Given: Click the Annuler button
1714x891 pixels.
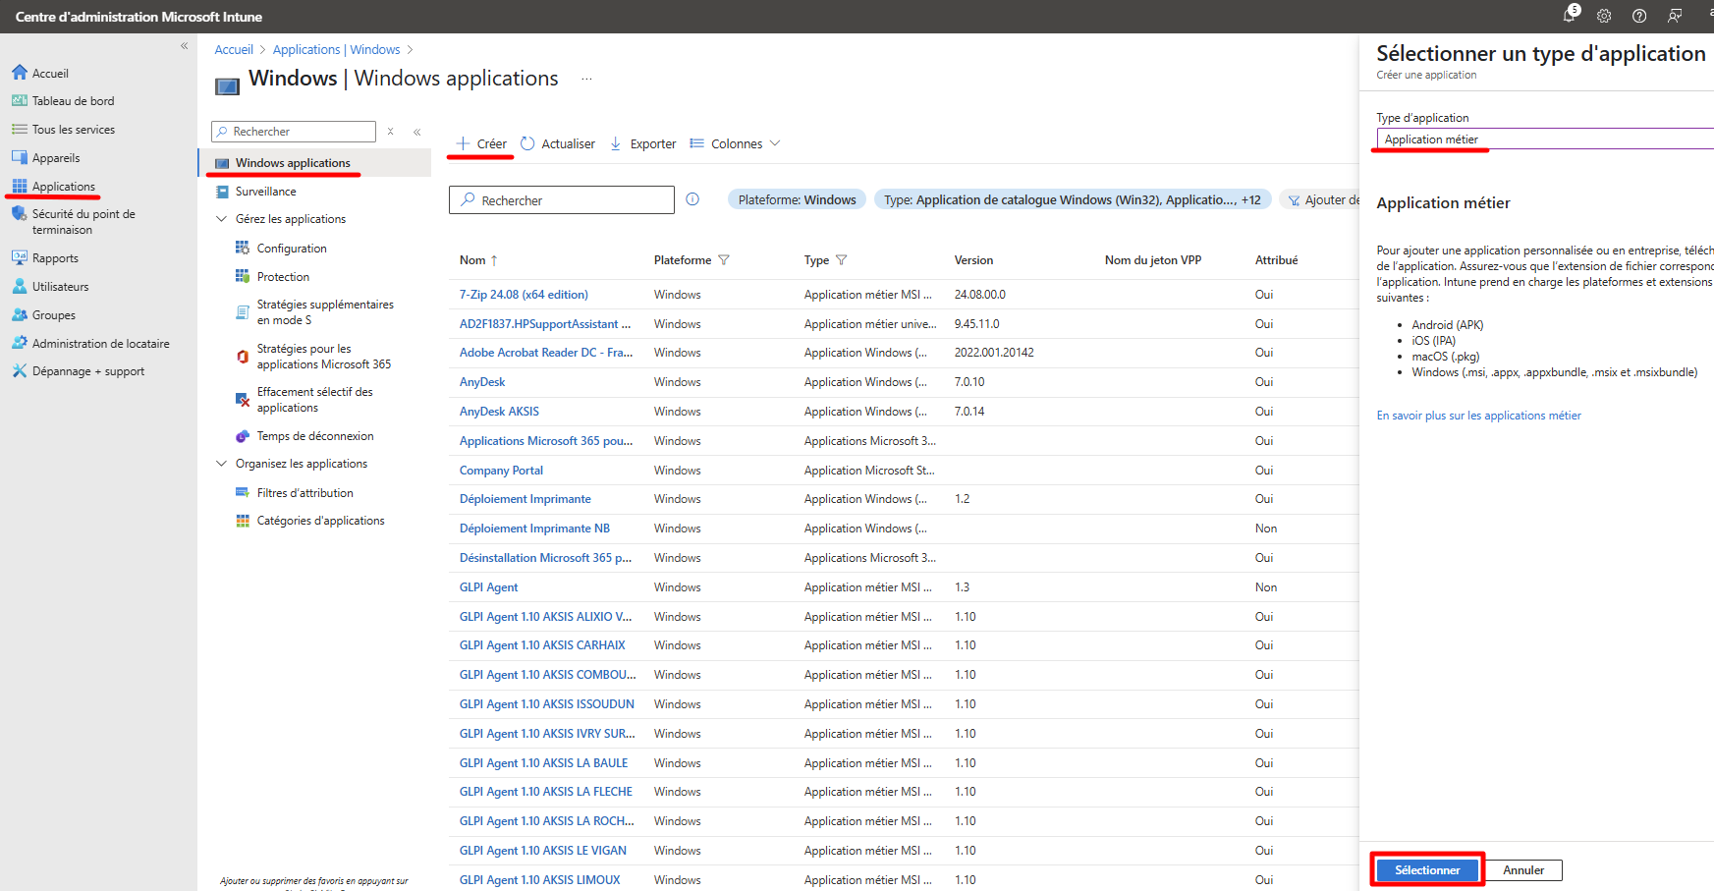Looking at the screenshot, I should click(1523, 870).
